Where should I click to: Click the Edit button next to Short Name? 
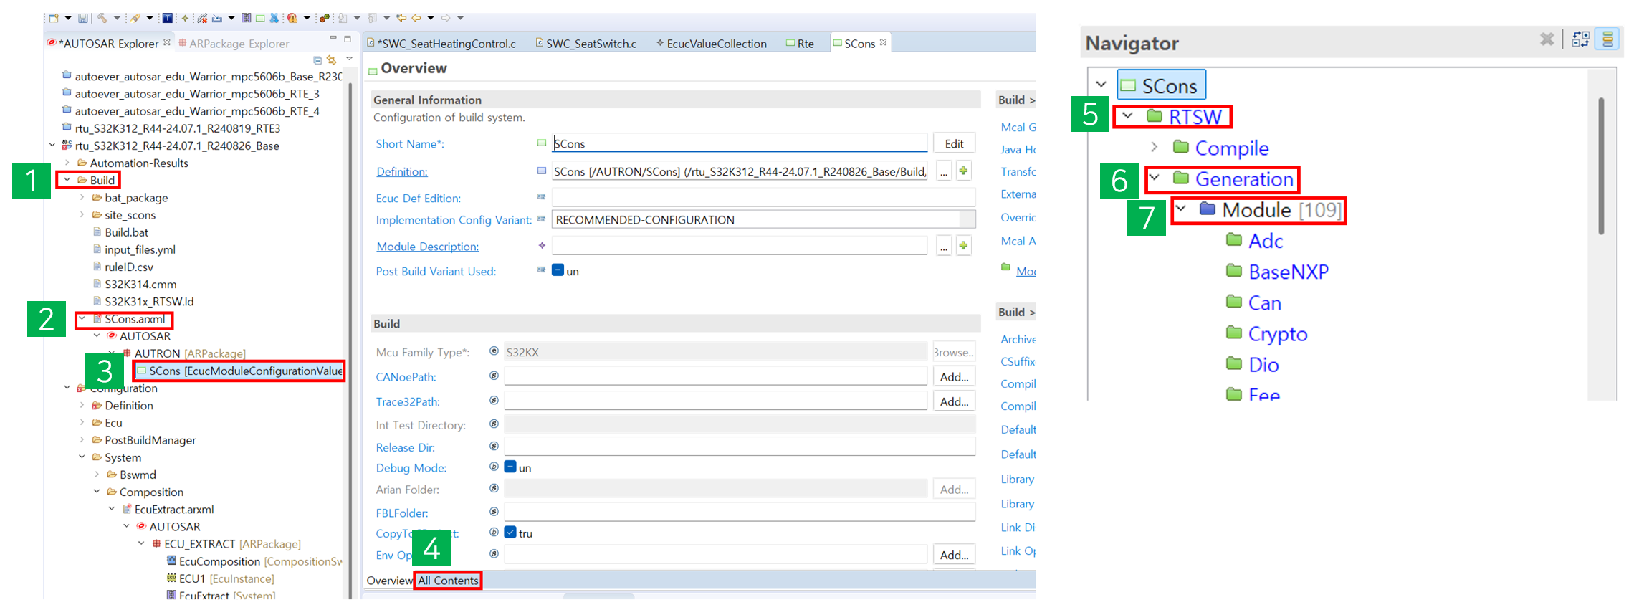[954, 143]
